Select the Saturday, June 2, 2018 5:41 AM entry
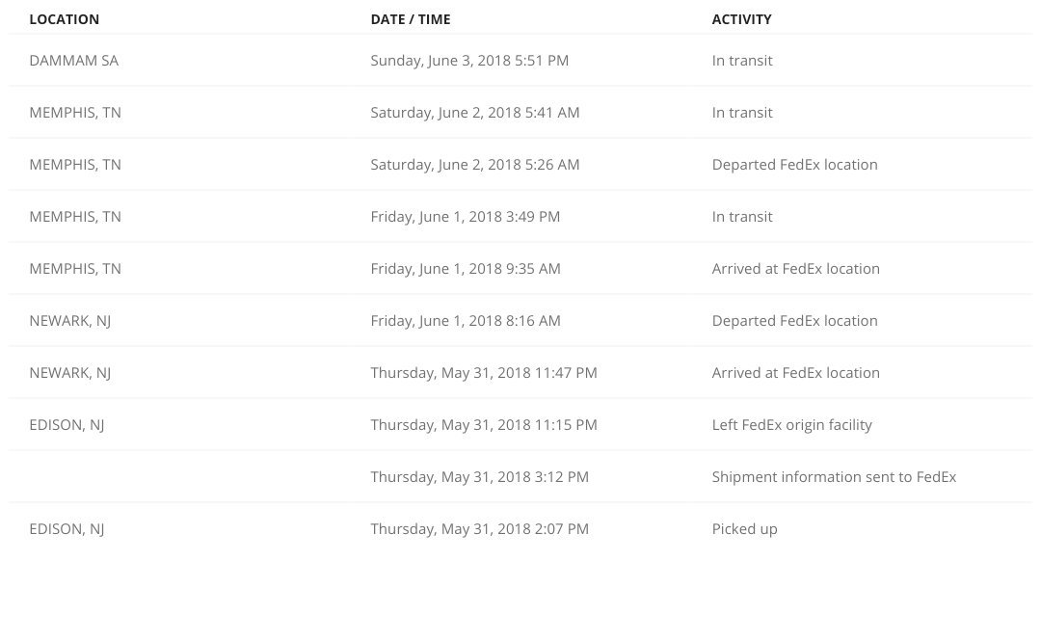1041x641 pixels. click(474, 112)
